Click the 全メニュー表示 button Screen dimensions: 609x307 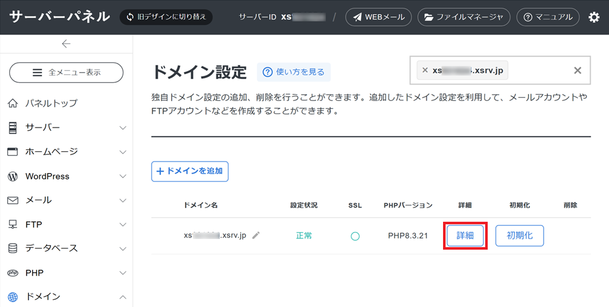pos(66,73)
